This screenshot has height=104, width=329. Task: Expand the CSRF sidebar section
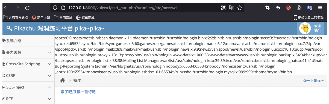coord(27,75)
